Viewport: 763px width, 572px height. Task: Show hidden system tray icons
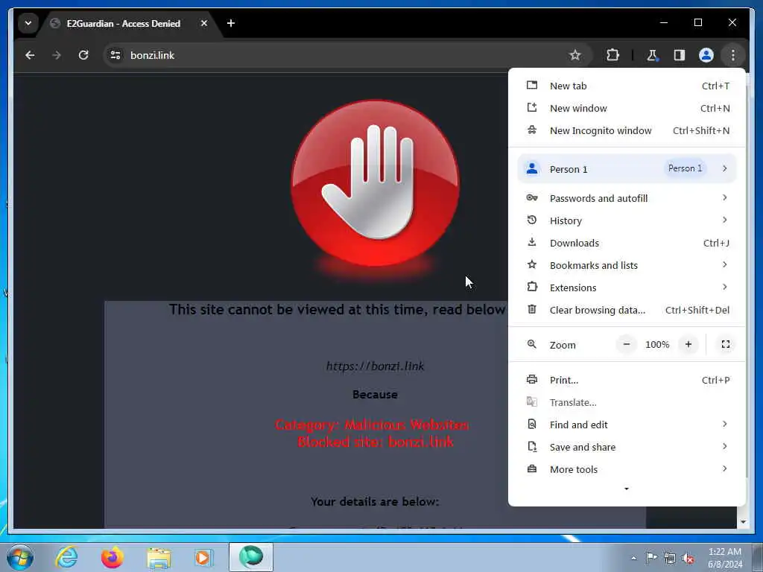(633, 558)
